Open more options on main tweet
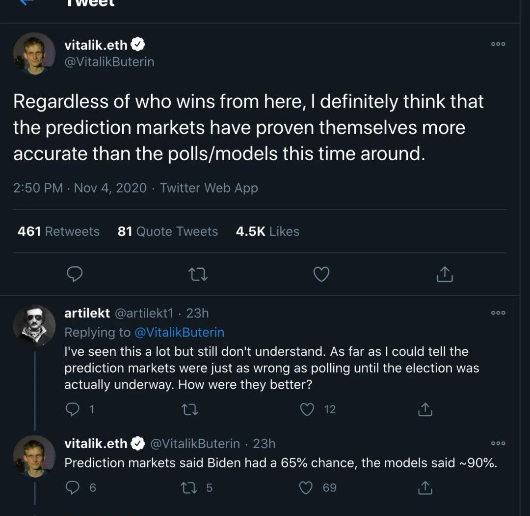This screenshot has width=530, height=516. click(x=498, y=44)
